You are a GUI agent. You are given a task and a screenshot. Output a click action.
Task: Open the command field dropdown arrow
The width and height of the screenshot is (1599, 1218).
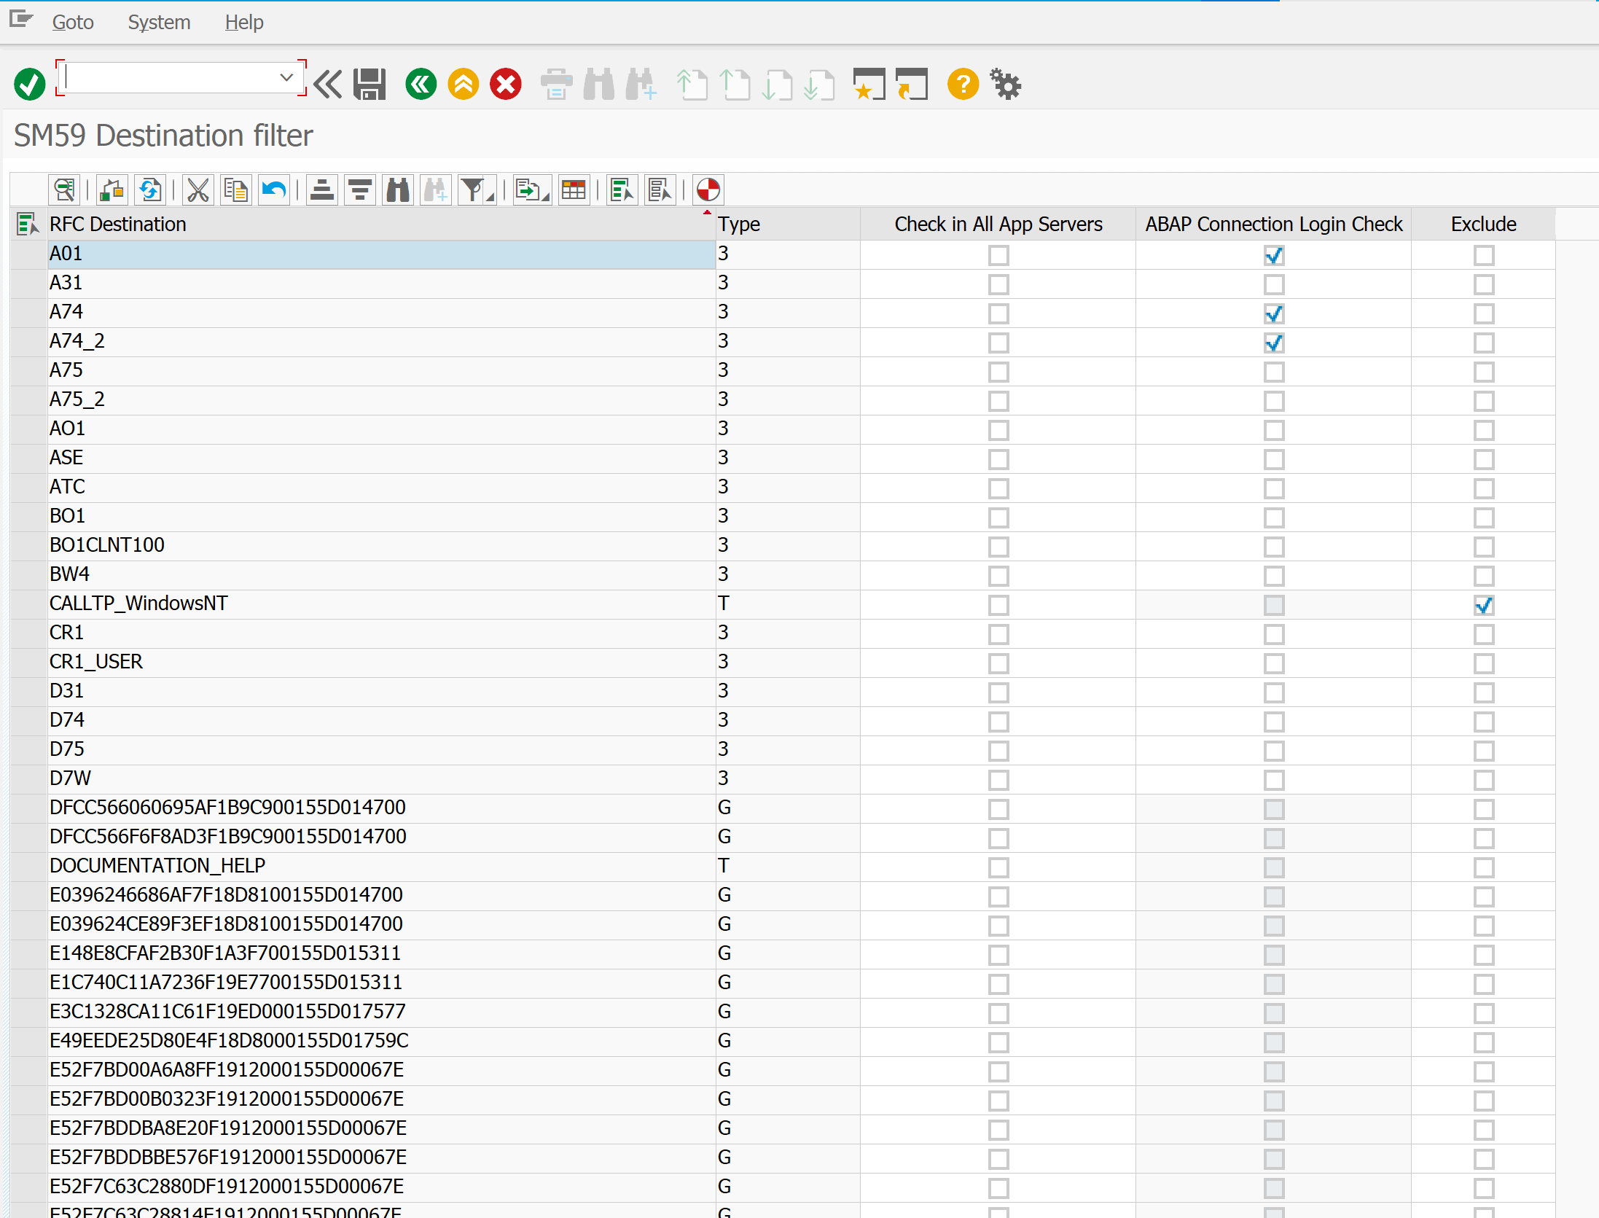tap(286, 77)
